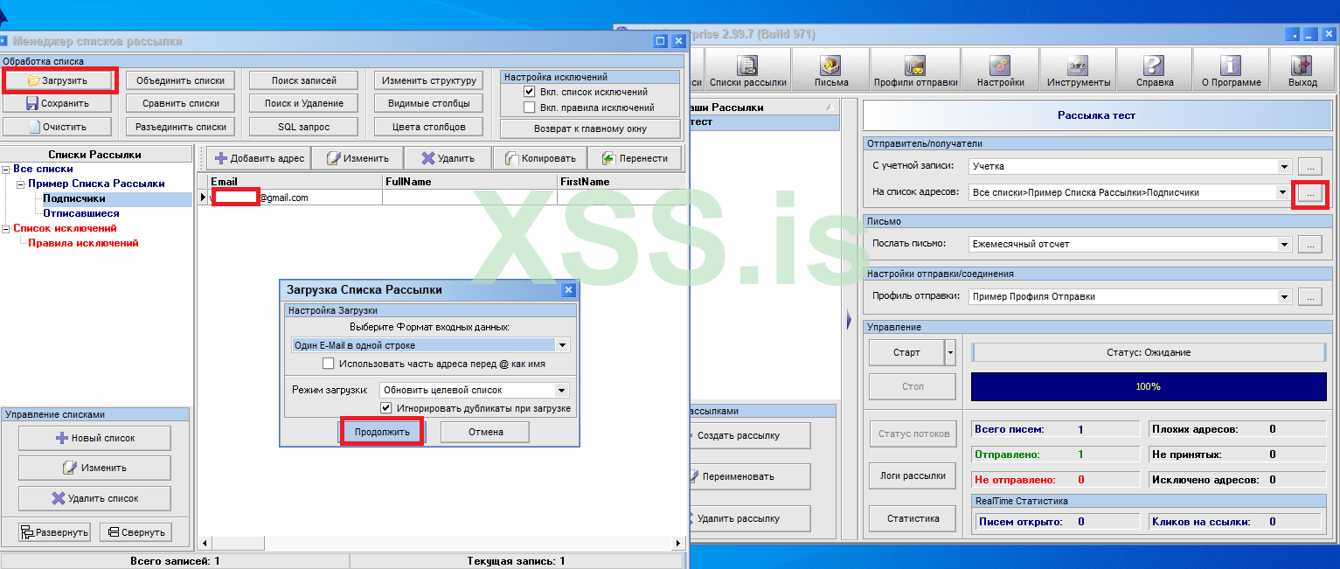
Task: Click Удалить рассылку in main window
Action: (x=748, y=518)
